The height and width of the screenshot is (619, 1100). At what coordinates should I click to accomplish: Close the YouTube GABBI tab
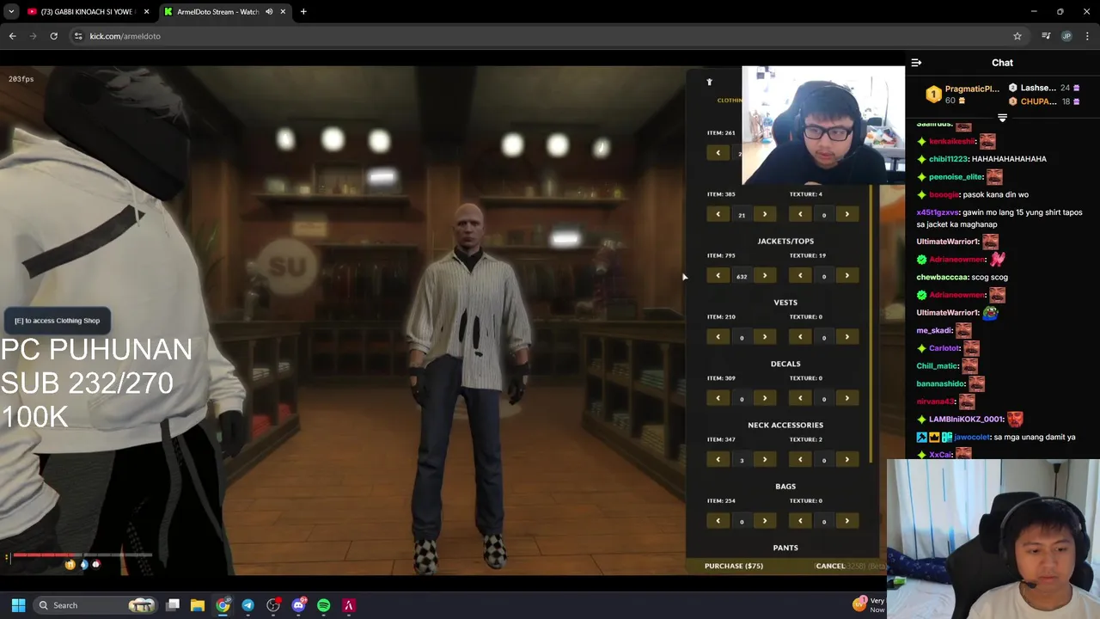pos(147,12)
